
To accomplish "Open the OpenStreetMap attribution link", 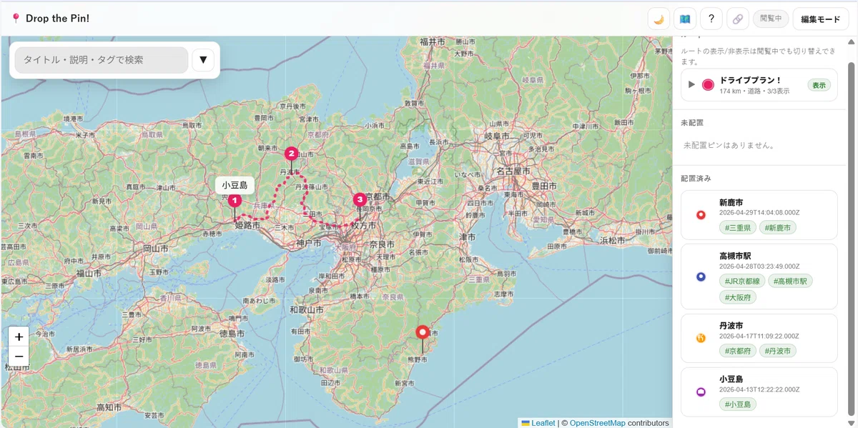I will point(597,423).
